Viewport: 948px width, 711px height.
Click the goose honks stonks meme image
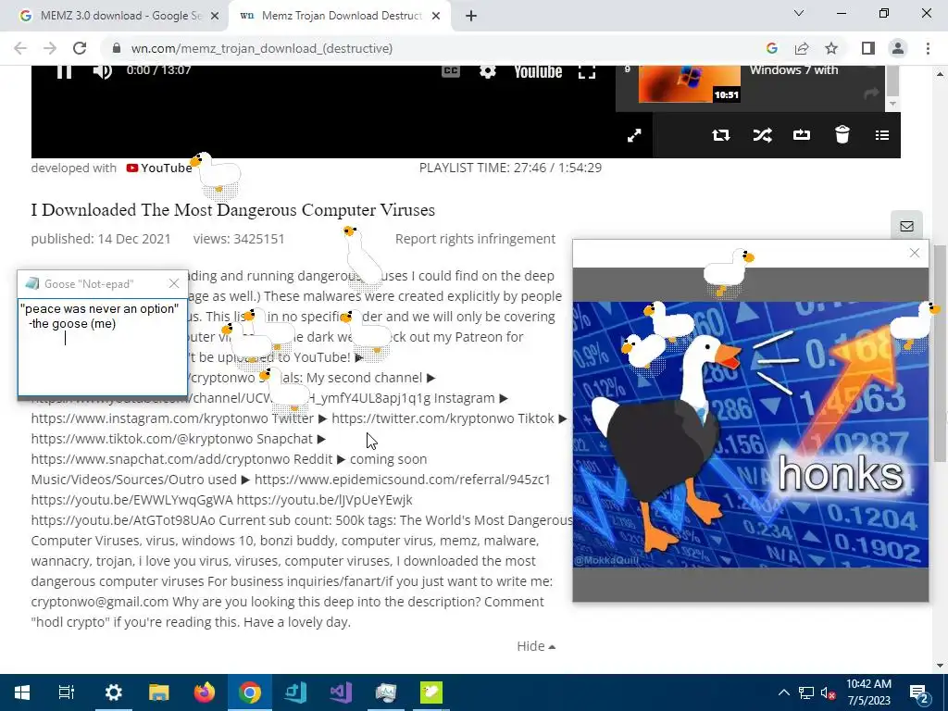pyautogui.click(x=750, y=434)
